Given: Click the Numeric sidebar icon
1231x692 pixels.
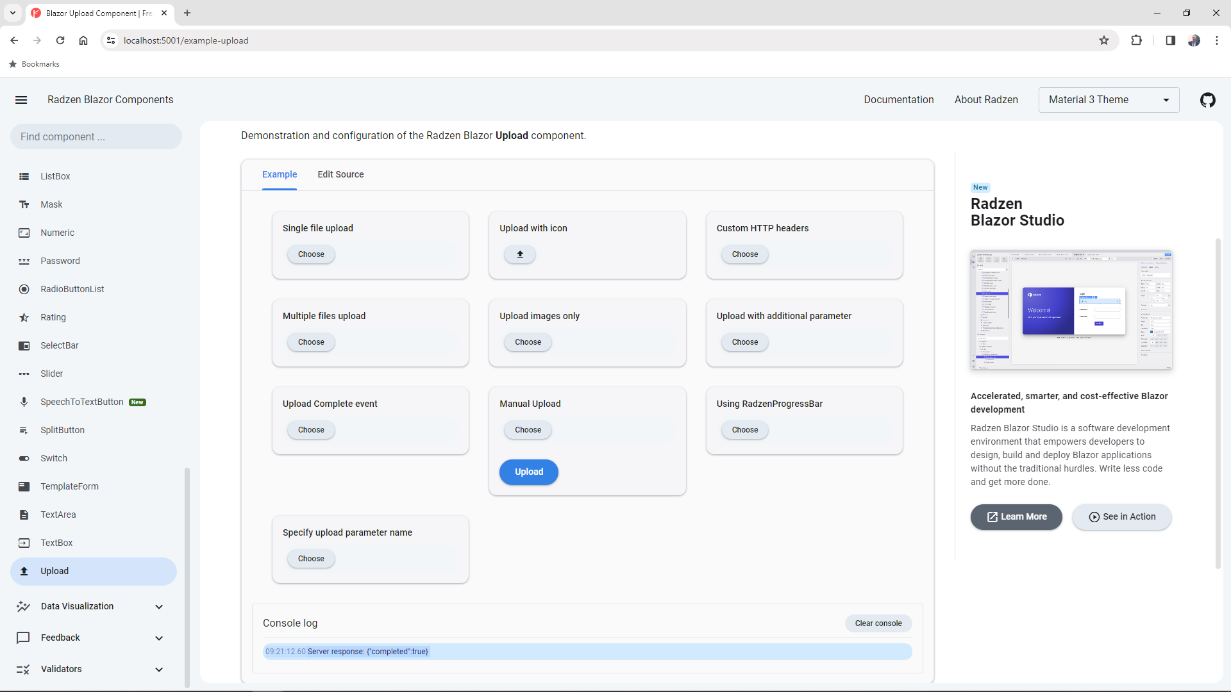Looking at the screenshot, I should [24, 233].
